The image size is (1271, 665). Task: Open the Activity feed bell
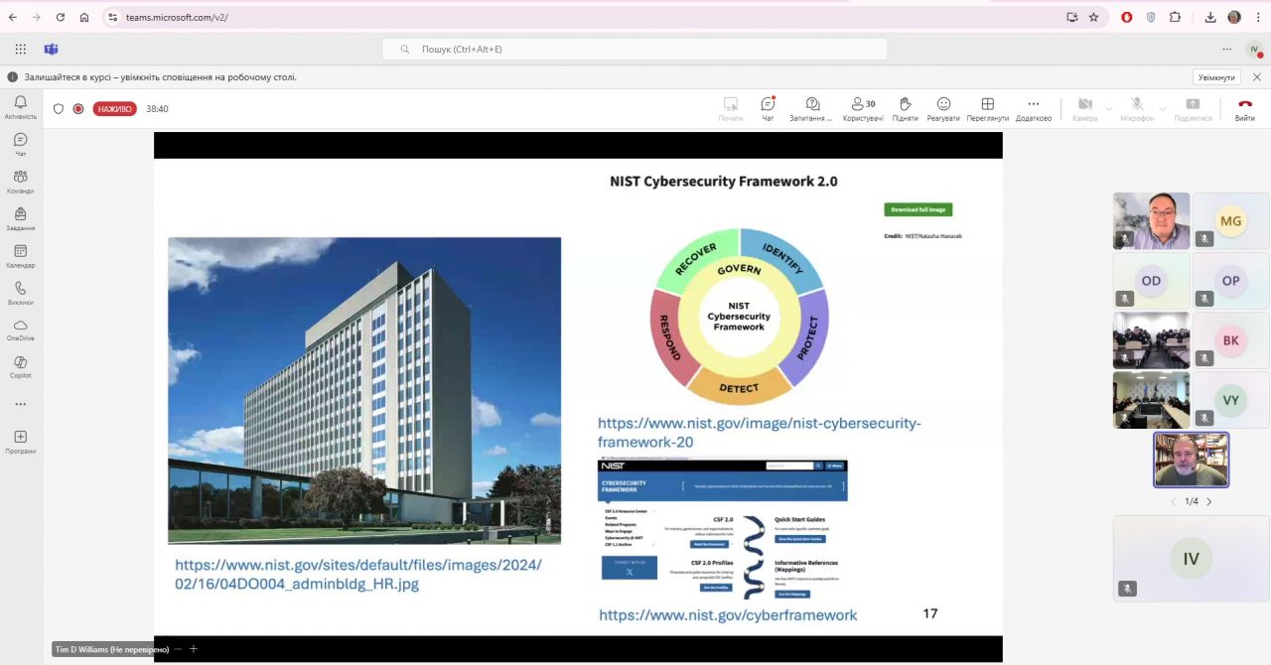(x=20, y=106)
